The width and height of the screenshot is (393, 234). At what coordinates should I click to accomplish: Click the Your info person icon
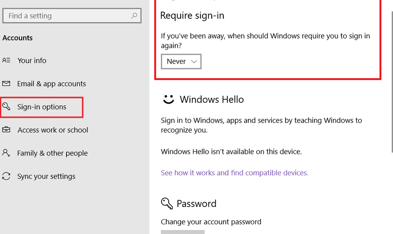(6, 60)
